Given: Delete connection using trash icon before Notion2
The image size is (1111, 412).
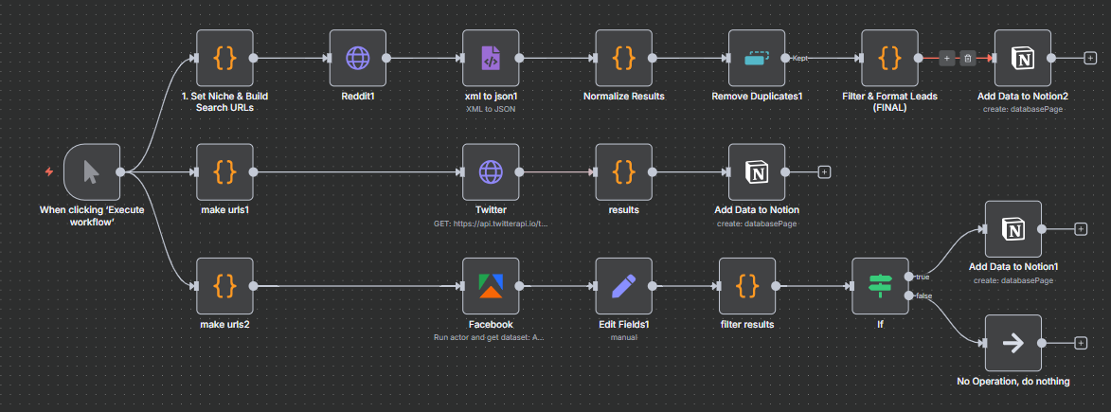Looking at the screenshot, I should (969, 58).
